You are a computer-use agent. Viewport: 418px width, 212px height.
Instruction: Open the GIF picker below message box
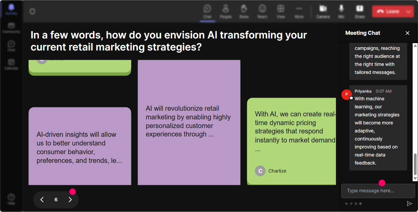(361, 203)
